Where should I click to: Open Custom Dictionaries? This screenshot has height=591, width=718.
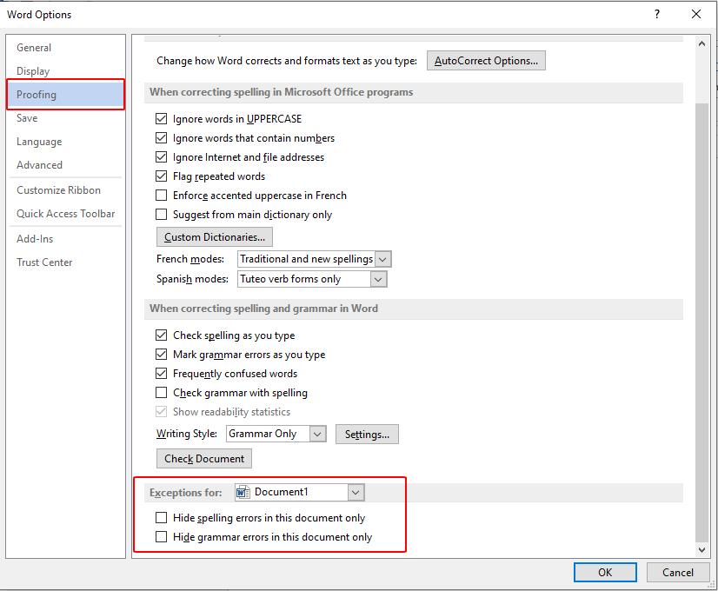click(x=215, y=237)
